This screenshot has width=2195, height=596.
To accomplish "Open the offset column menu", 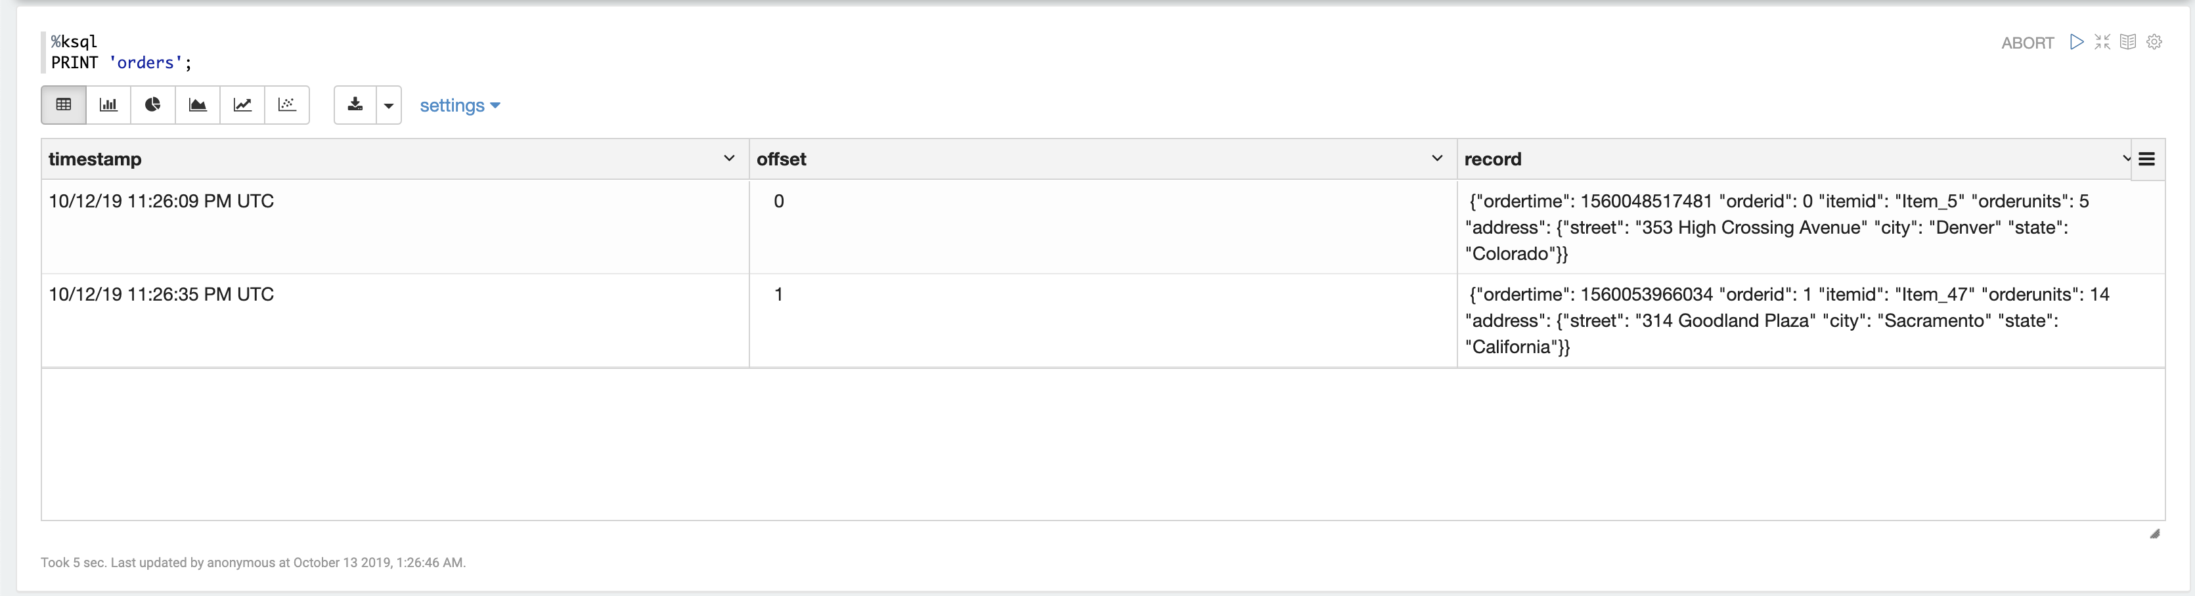I will coord(1436,158).
